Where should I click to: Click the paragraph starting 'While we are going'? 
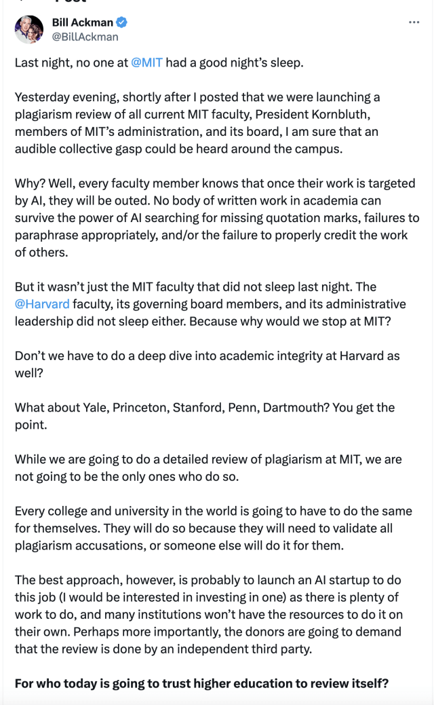click(208, 467)
